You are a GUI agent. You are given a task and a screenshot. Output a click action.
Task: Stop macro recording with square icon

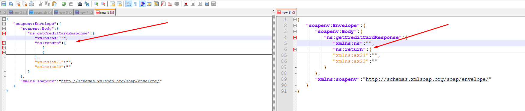193,4
